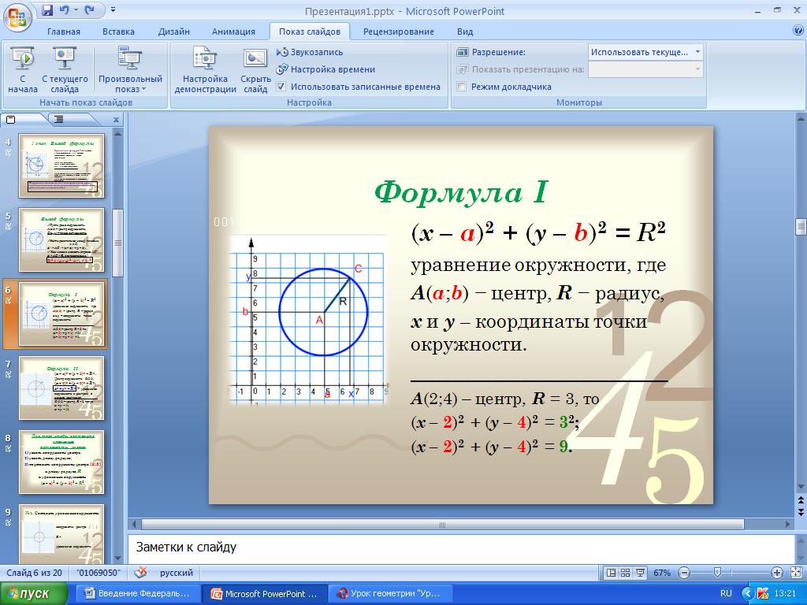This screenshot has width=807, height=605.
Task: Switch to the Рецензирование tab
Action: [398, 32]
